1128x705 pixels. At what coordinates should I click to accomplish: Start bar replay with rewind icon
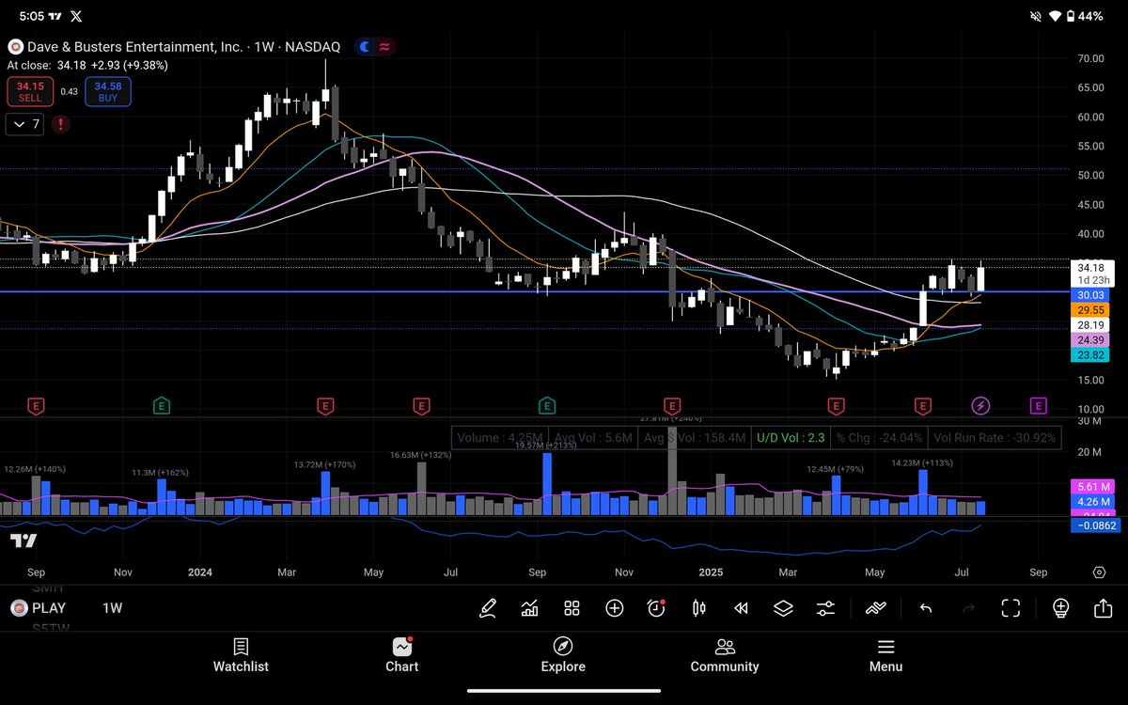tap(741, 608)
